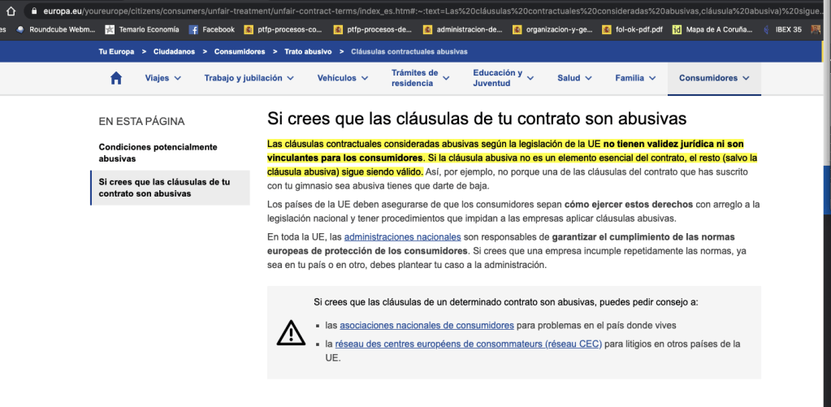Open the Facebook bookmark
The width and height of the screenshot is (831, 407).
211,29
